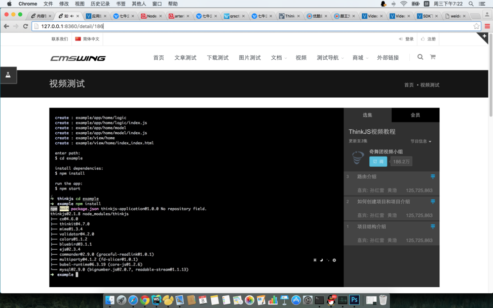Image resolution: width=493 pixels, height=308 pixels.
Task: Open the Keynote dock icon
Action: (284, 300)
